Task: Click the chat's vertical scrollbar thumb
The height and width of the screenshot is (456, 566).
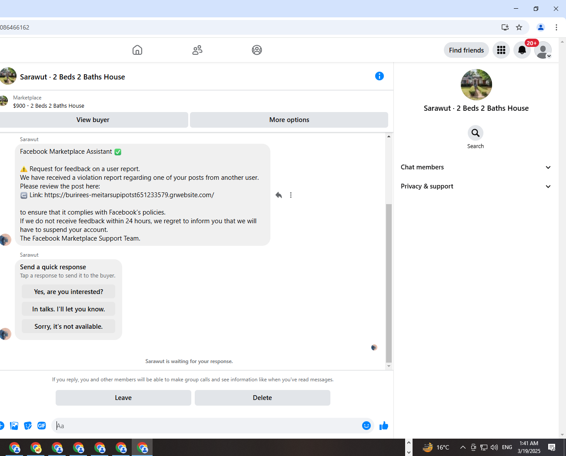Action: (x=389, y=283)
